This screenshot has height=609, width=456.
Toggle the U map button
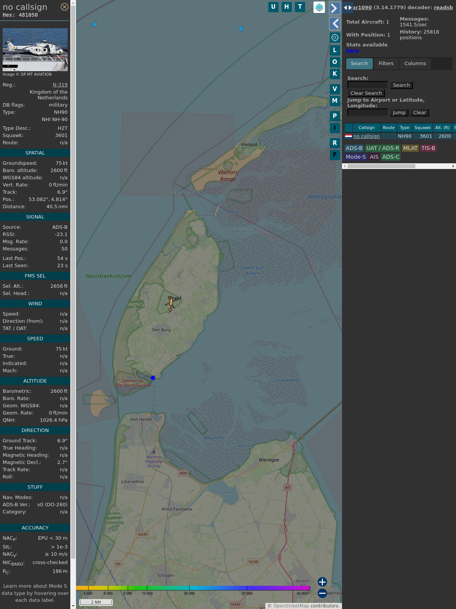(273, 7)
